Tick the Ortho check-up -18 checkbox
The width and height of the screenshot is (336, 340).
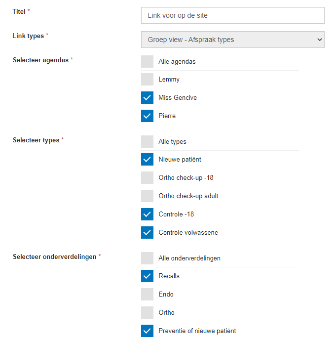[147, 178]
